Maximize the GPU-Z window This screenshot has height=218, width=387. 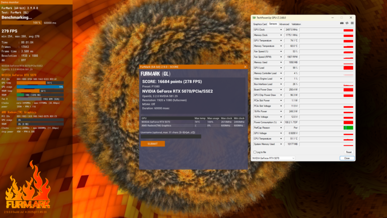coord(342,18)
